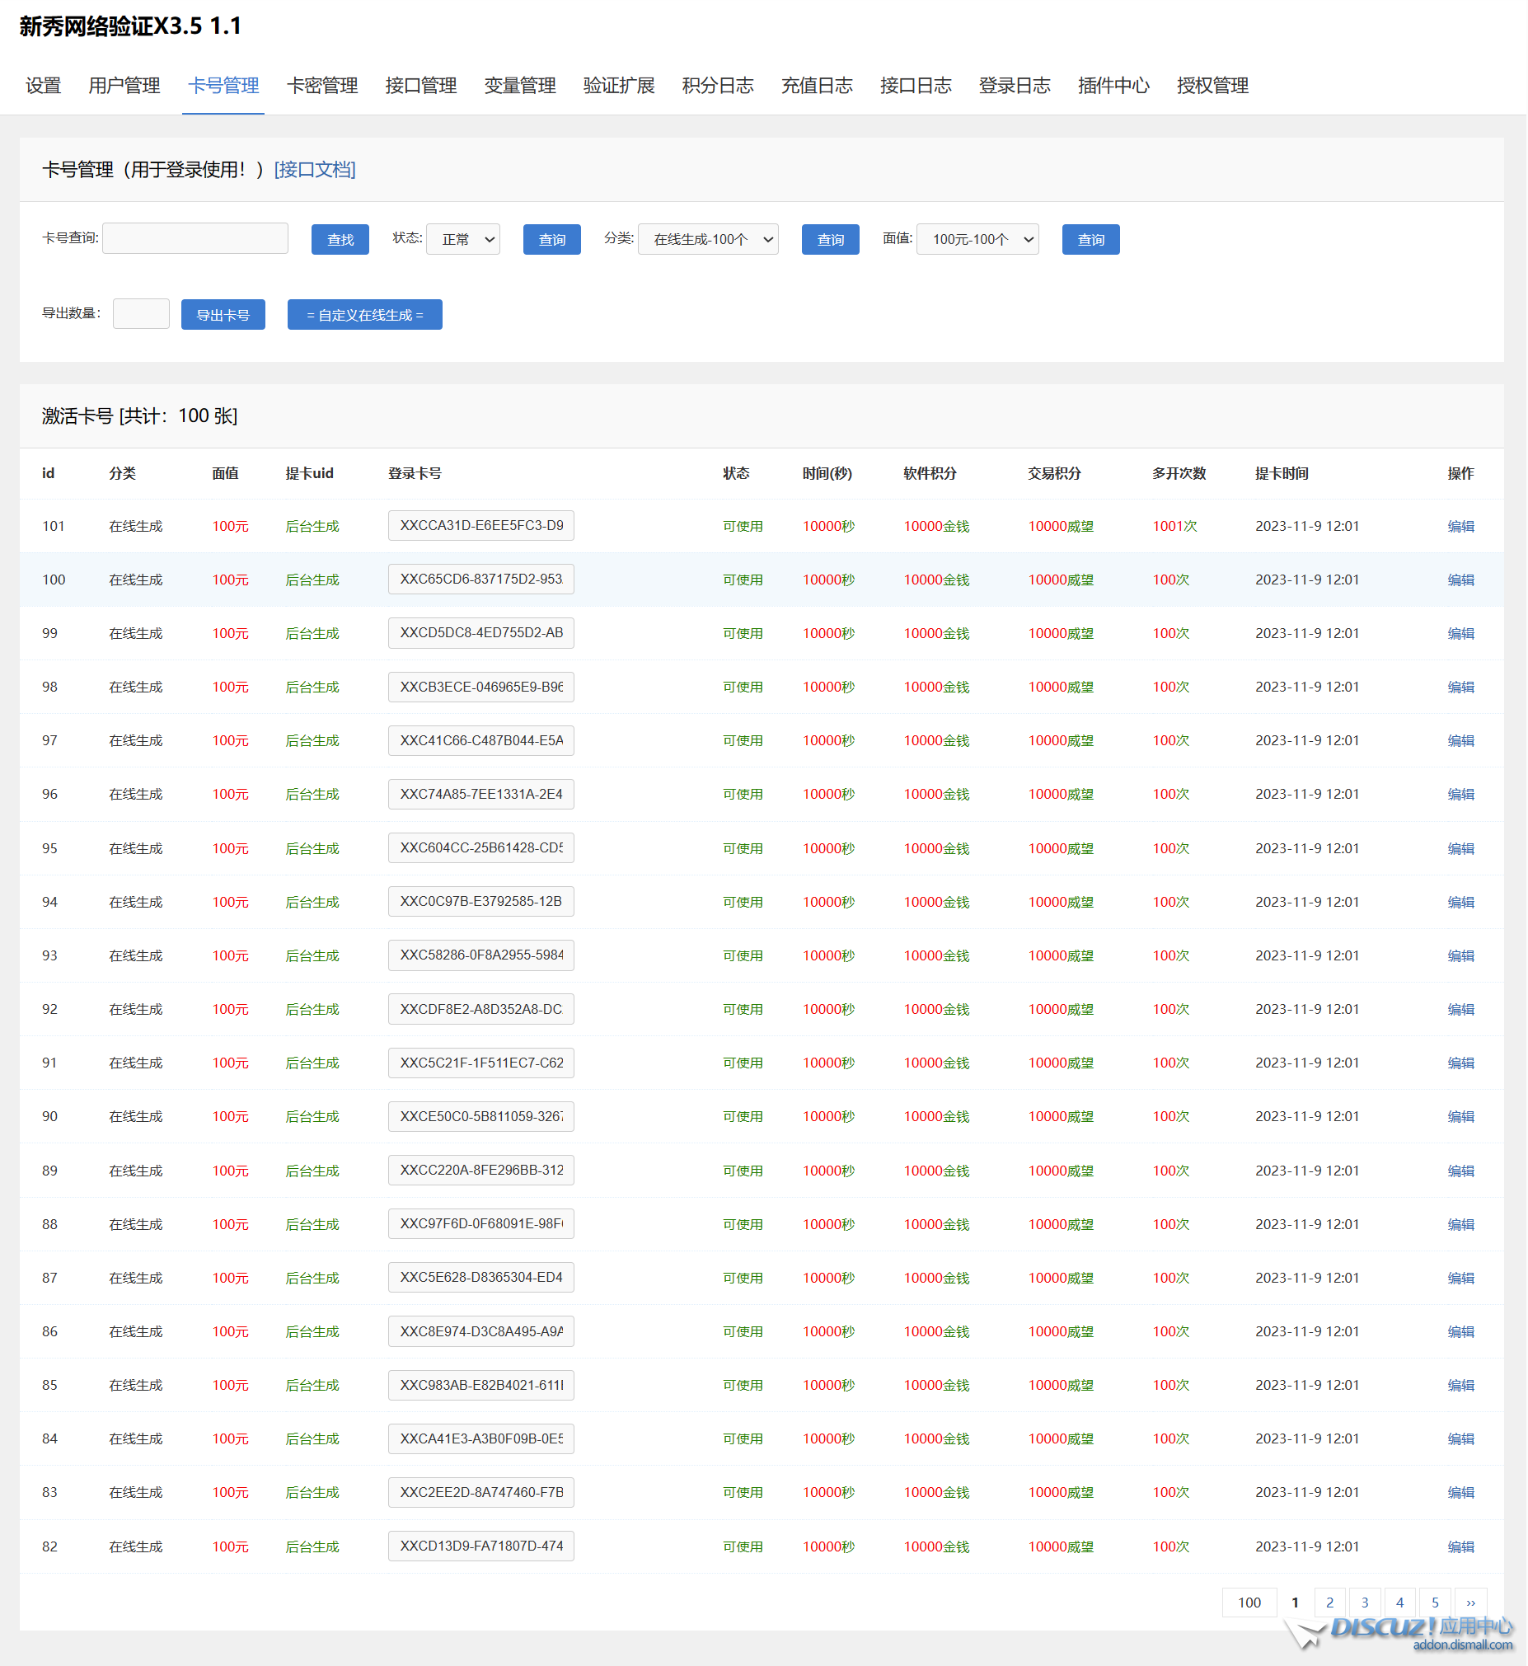Edit card with id 98
The width and height of the screenshot is (1528, 1666).
[x=1461, y=687]
